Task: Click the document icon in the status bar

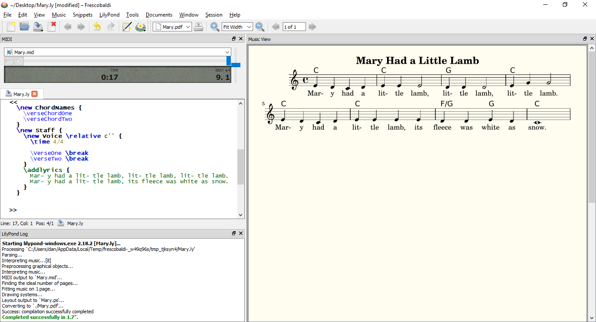Action: click(61, 223)
